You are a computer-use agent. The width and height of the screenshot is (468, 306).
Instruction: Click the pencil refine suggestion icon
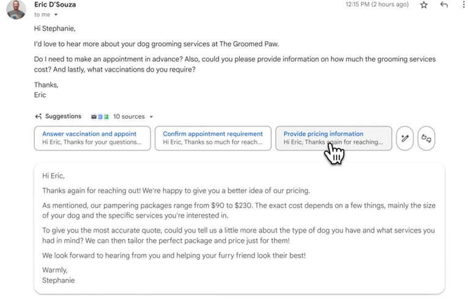tap(405, 138)
